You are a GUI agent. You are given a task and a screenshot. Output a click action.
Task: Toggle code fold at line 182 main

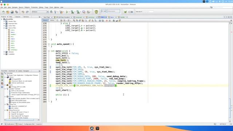tap(49, 51)
